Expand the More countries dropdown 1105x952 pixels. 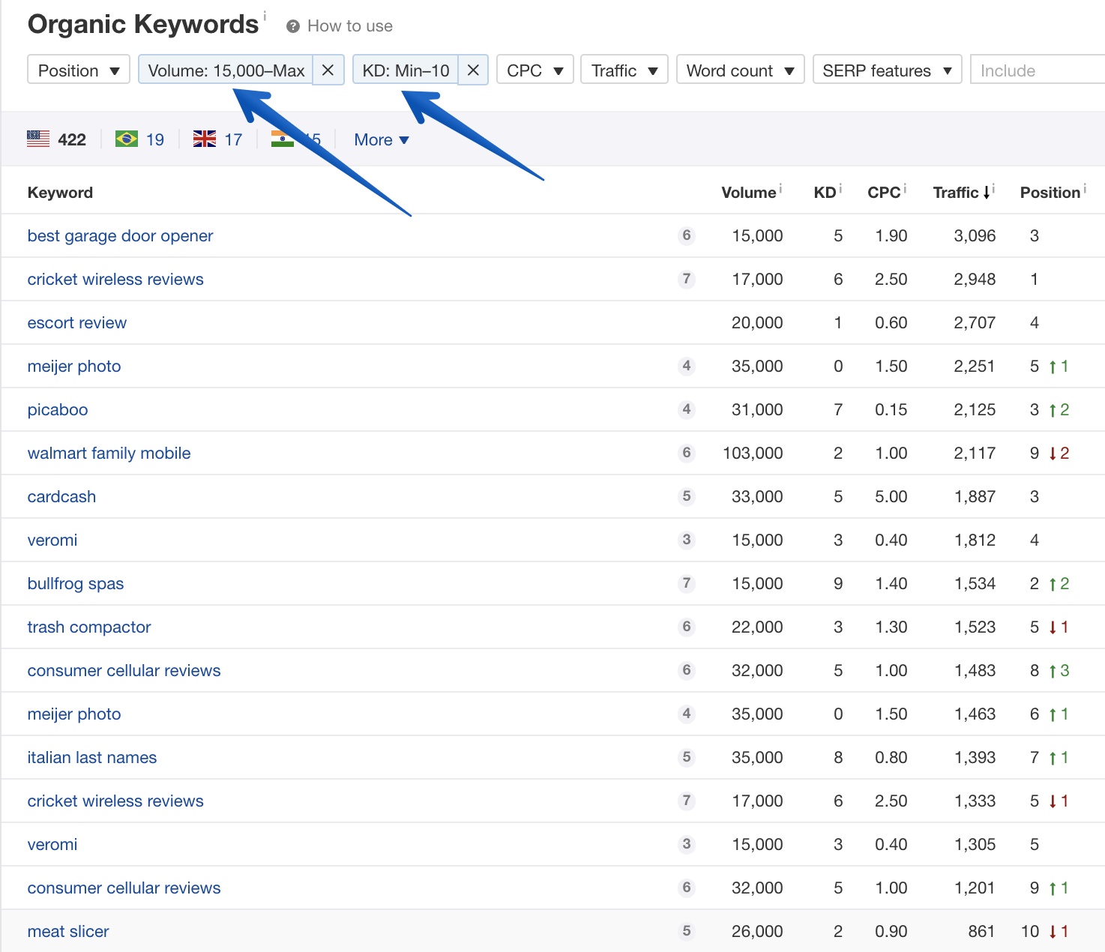click(x=382, y=139)
